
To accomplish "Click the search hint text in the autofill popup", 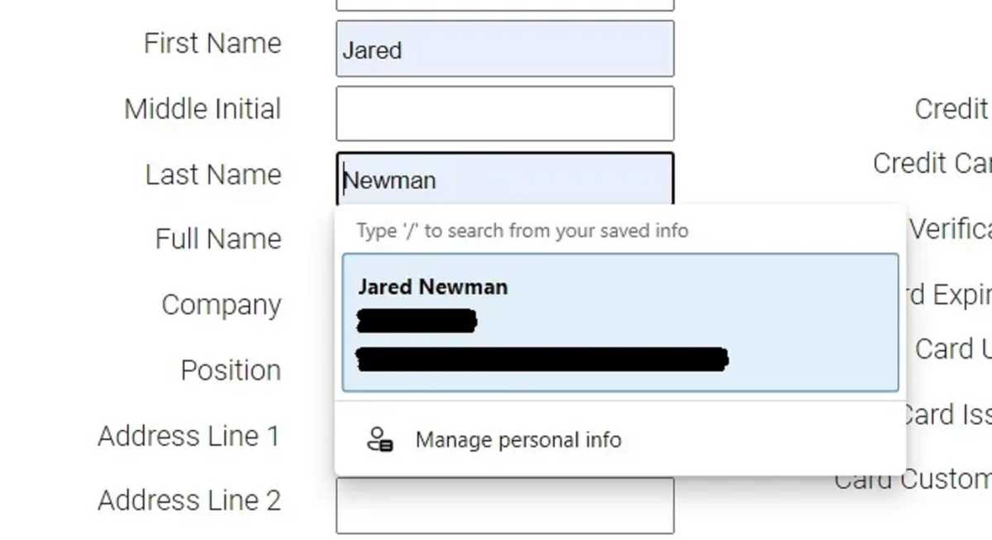I will click(522, 231).
